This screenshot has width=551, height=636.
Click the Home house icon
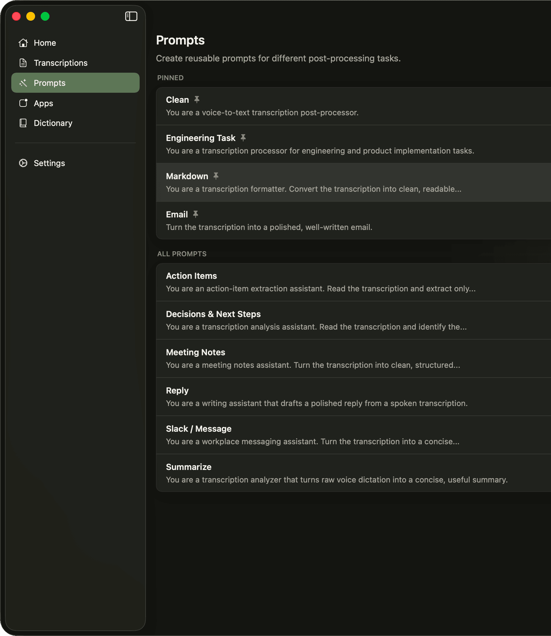pos(23,43)
